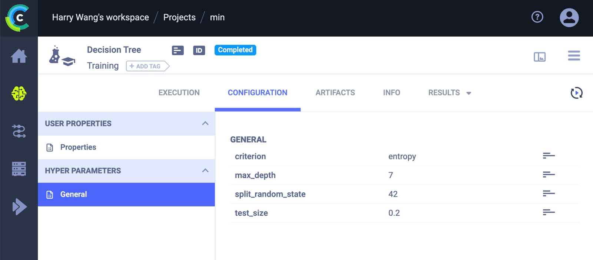Open the user profile avatar
Image resolution: width=593 pixels, height=260 pixels.
[569, 17]
